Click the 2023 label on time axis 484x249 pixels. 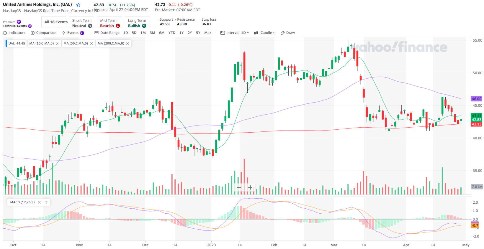[x=211, y=245]
